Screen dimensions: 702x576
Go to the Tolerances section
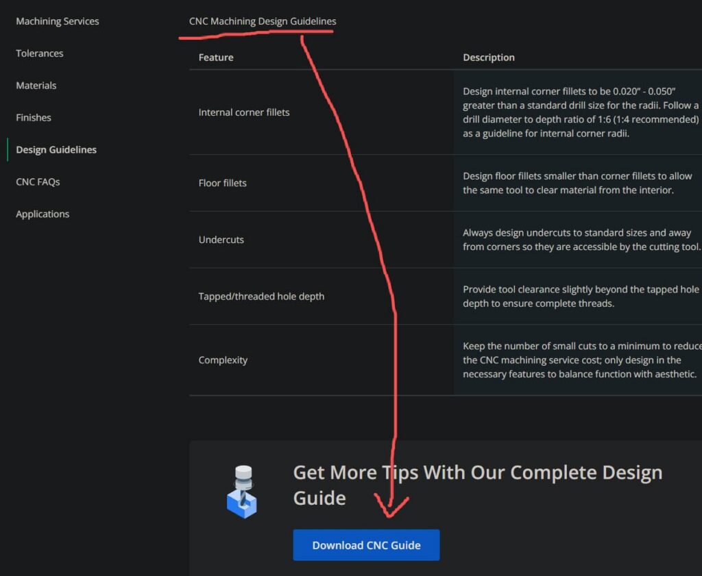(x=39, y=53)
